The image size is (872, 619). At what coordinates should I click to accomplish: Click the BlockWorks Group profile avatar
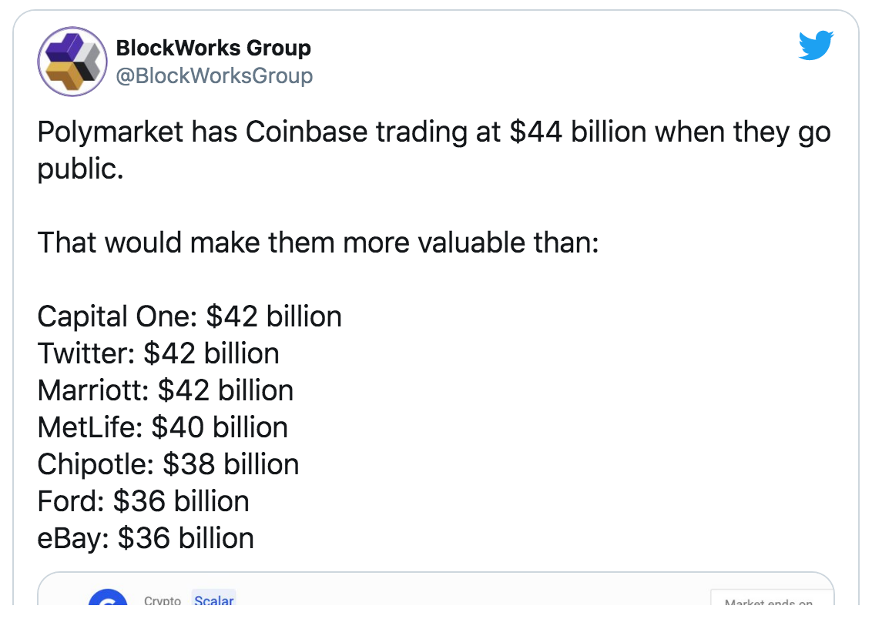[x=72, y=62]
